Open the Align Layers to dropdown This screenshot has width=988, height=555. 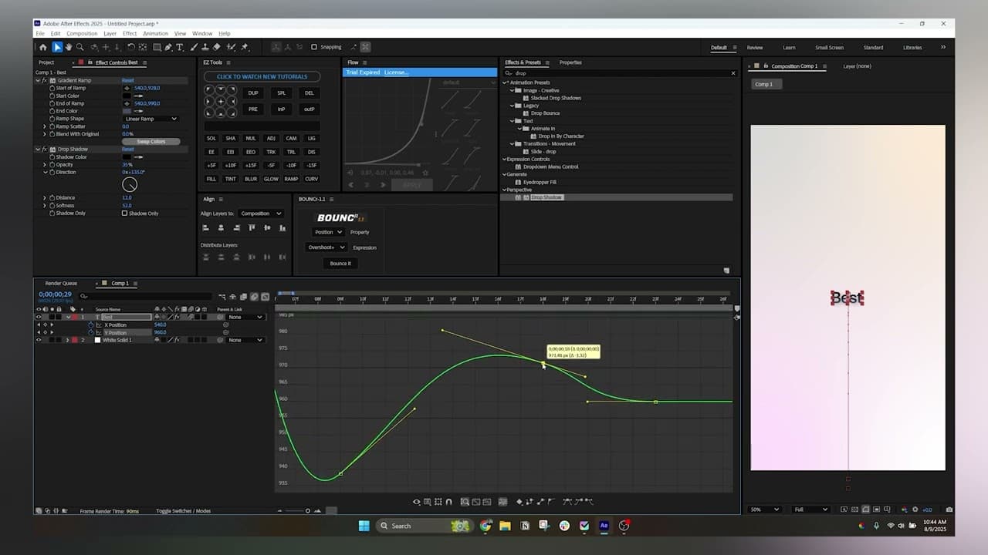[x=260, y=214]
